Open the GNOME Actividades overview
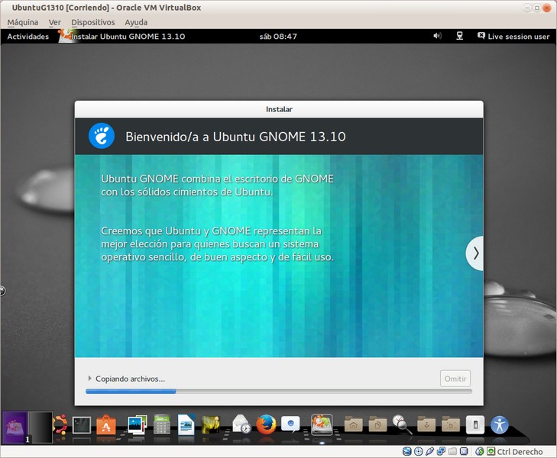The image size is (557, 458). [28, 37]
